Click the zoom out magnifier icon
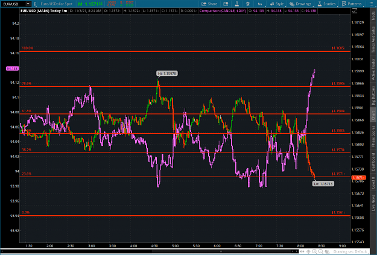This screenshot has width=377, height=255. tap(321, 251)
